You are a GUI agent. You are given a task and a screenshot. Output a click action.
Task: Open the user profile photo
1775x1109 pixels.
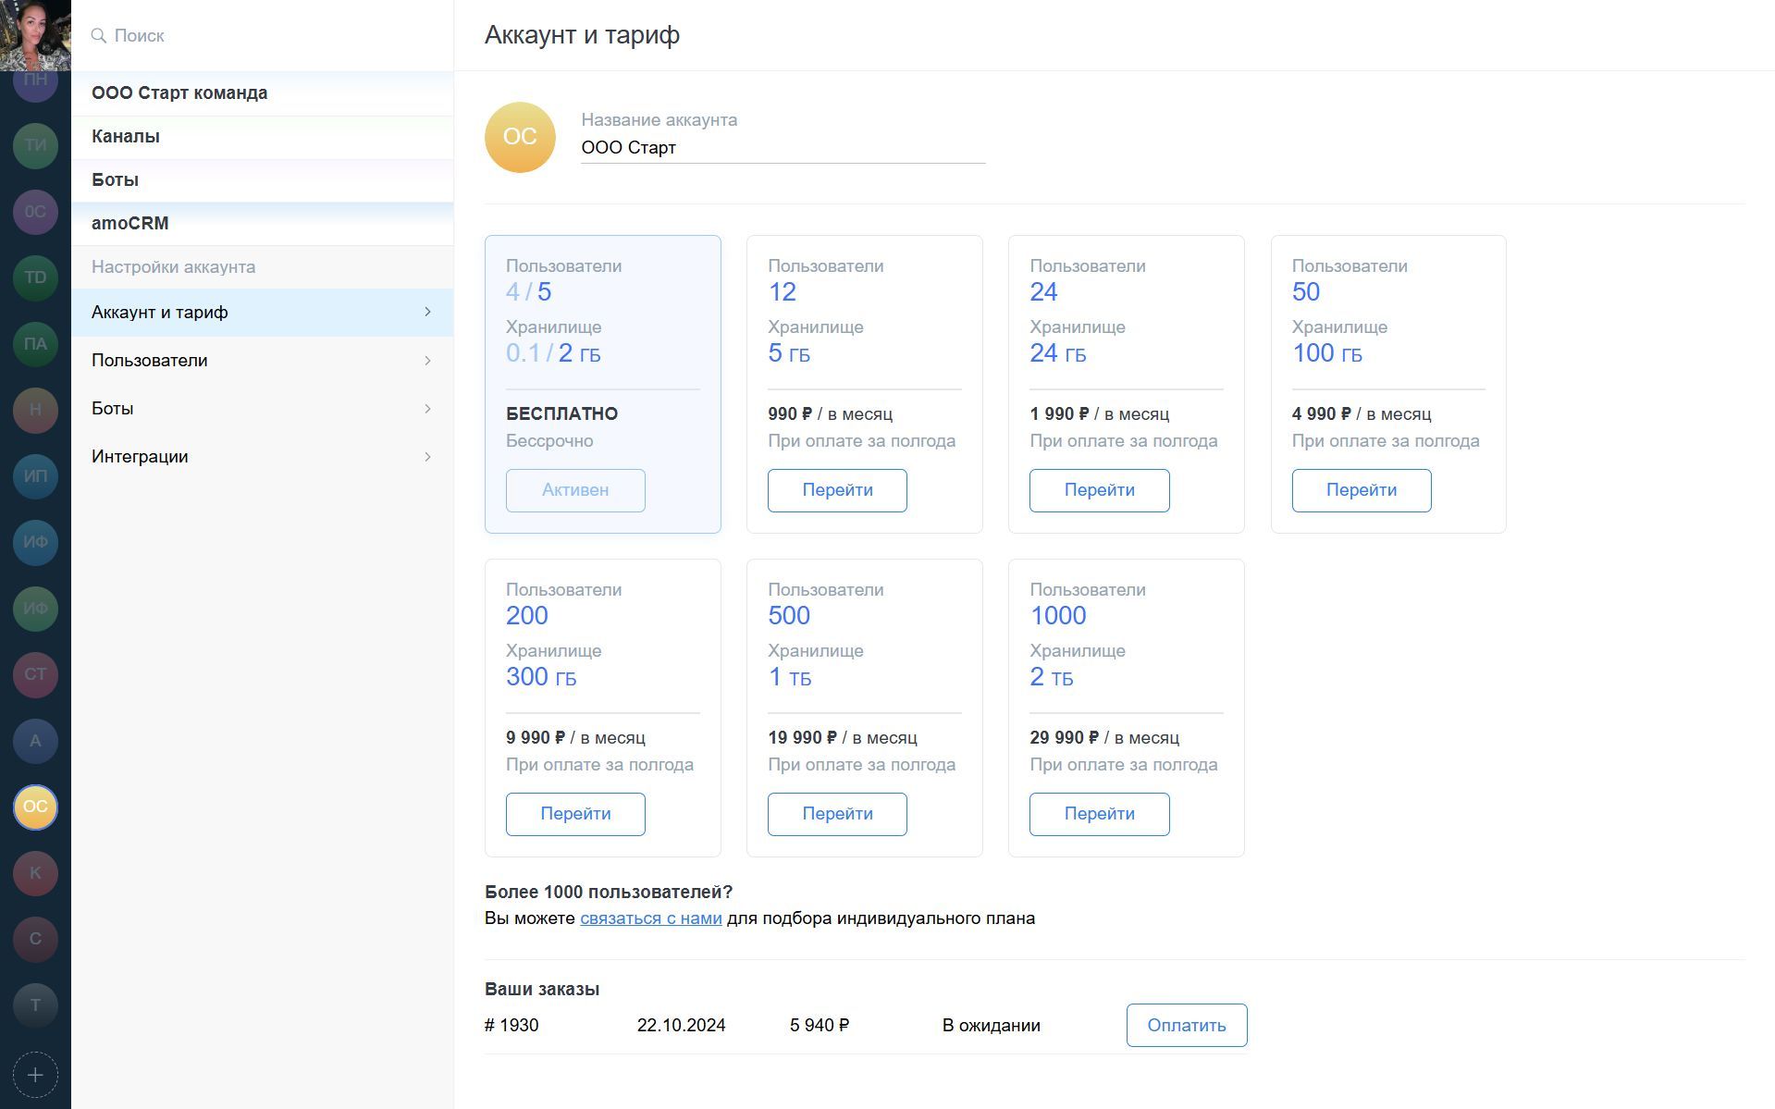click(x=35, y=35)
